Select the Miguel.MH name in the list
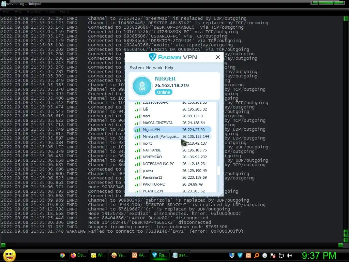 (151, 130)
